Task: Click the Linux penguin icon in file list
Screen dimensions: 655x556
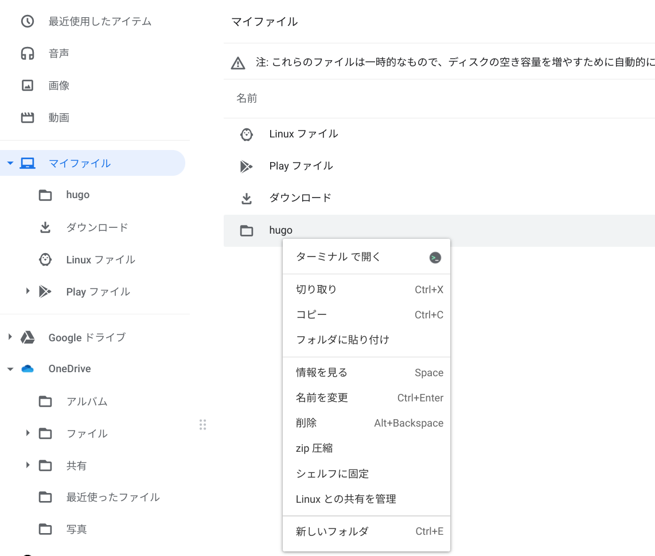Action: click(x=246, y=135)
